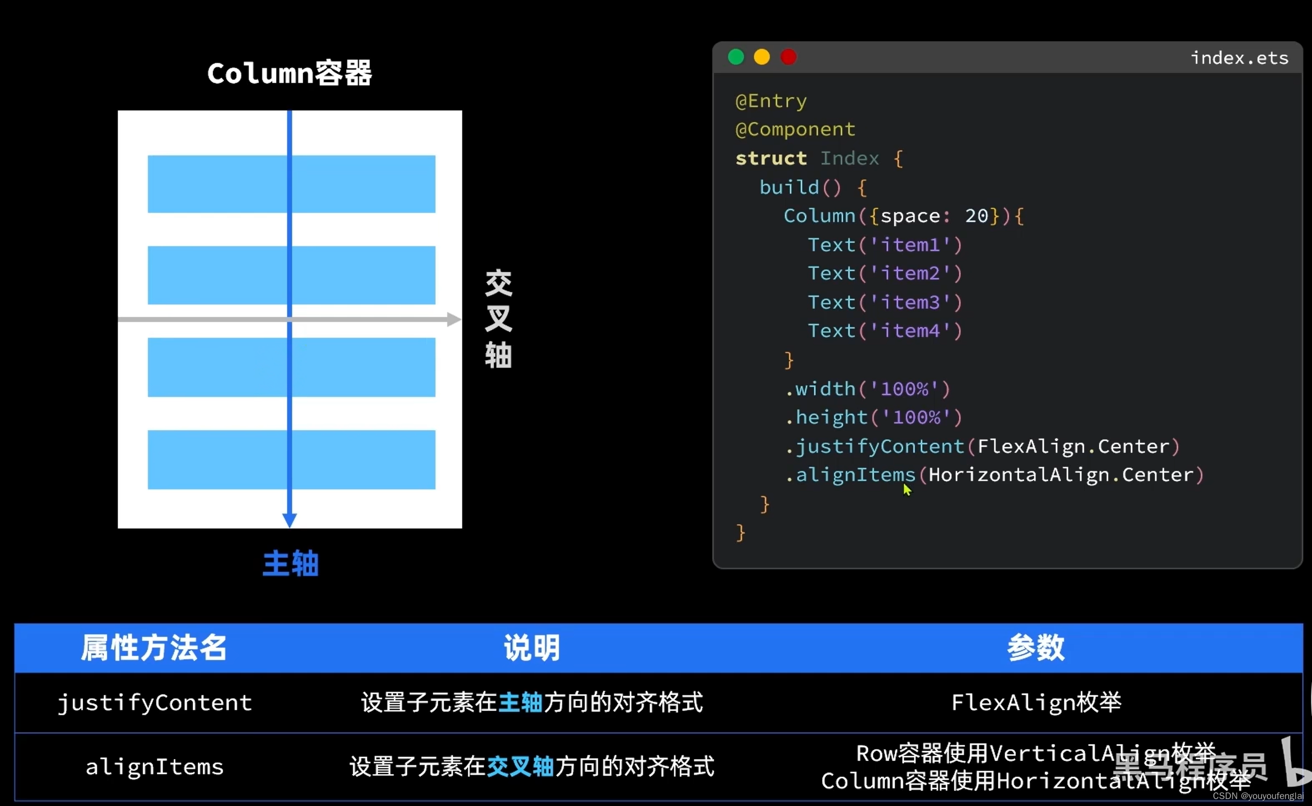This screenshot has width=1312, height=806.
Task: Click the 'build() {' code line
Action: 813,187
